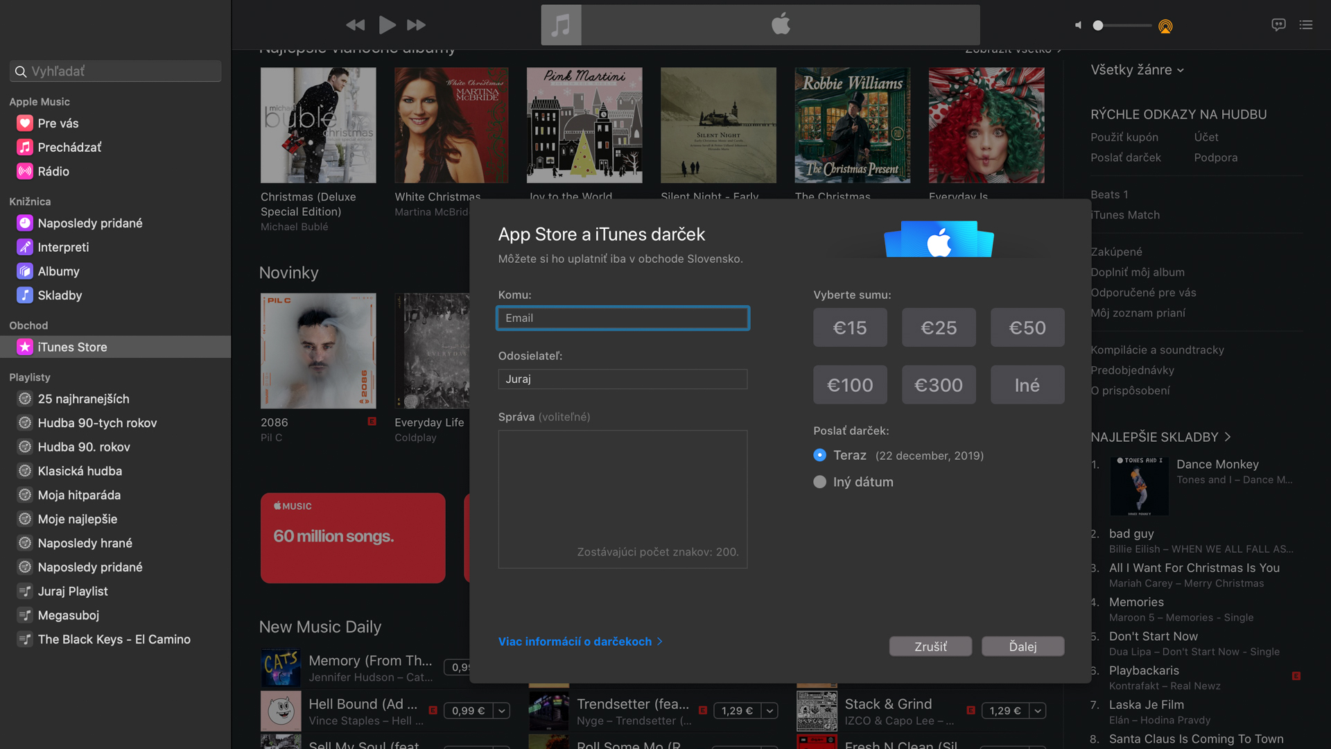Open Účet quick link
Screen dimensions: 1331x749
pos(1206,137)
